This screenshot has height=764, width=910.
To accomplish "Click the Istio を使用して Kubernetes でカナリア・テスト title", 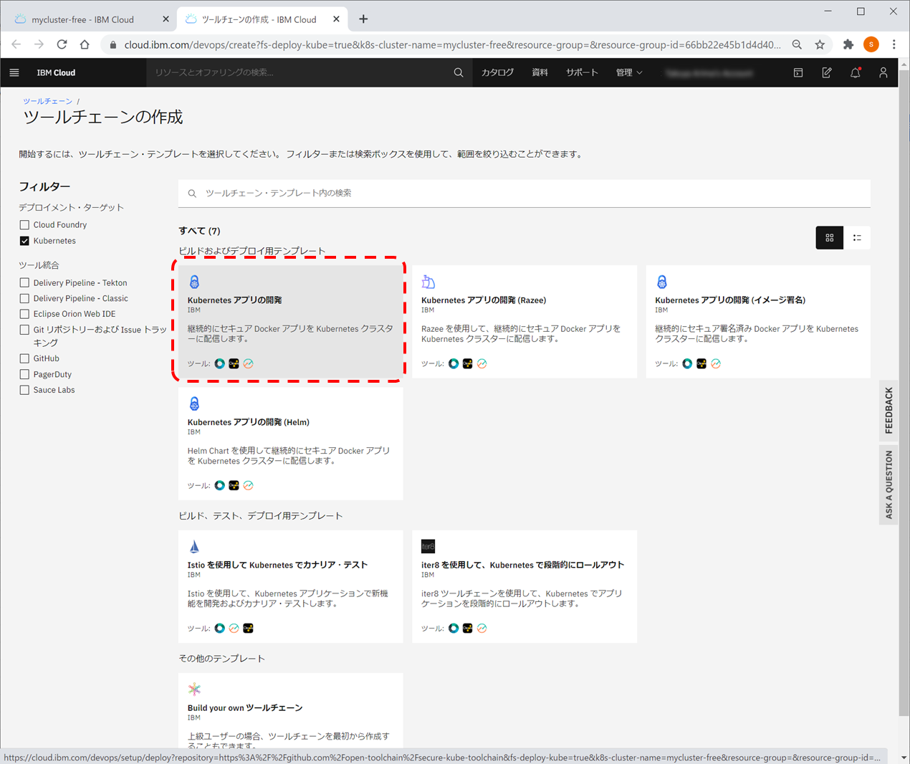I will click(x=277, y=565).
